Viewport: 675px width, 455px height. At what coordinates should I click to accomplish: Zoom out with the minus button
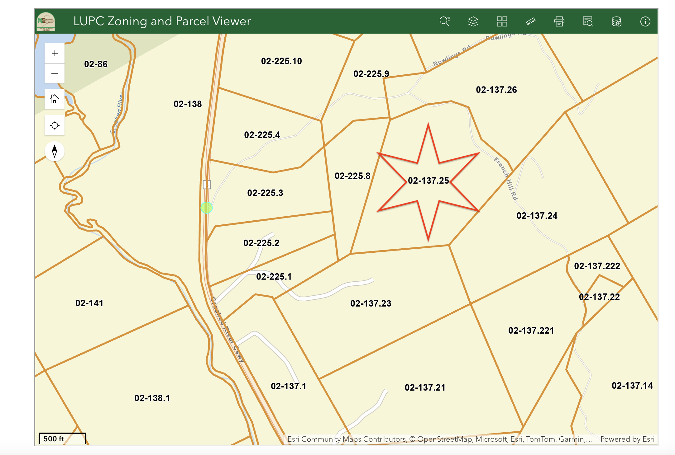pyautogui.click(x=55, y=74)
